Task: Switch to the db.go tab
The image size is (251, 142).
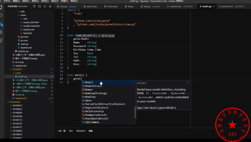Action: point(130,6)
